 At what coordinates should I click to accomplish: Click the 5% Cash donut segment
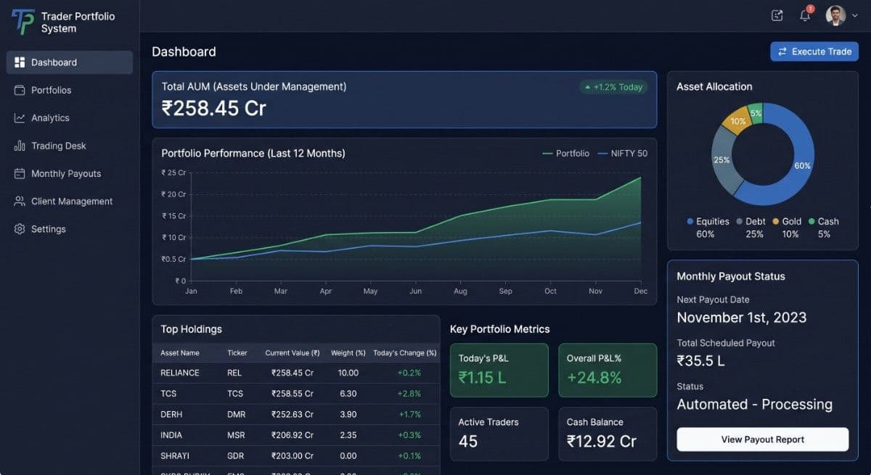tap(756, 113)
